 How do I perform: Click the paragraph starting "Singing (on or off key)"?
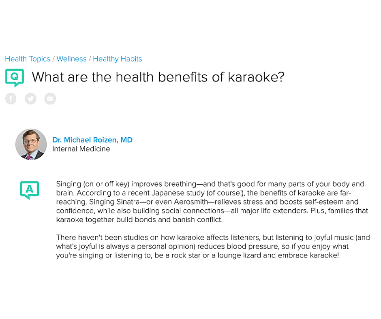(x=213, y=202)
